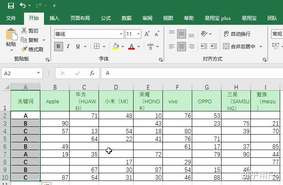Expand font color palette arrow
This screenshot has width=283, height=185.
138,46
